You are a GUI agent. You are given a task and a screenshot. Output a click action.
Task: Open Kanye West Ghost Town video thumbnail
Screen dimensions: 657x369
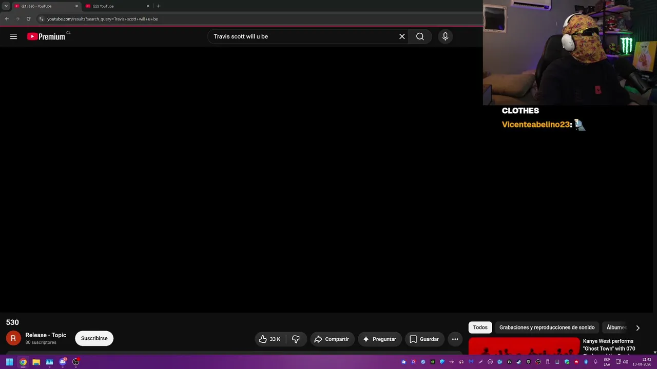[x=524, y=346]
